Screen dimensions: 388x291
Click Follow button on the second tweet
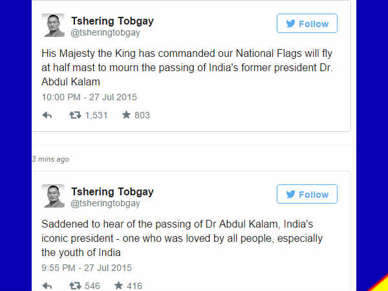click(x=307, y=195)
